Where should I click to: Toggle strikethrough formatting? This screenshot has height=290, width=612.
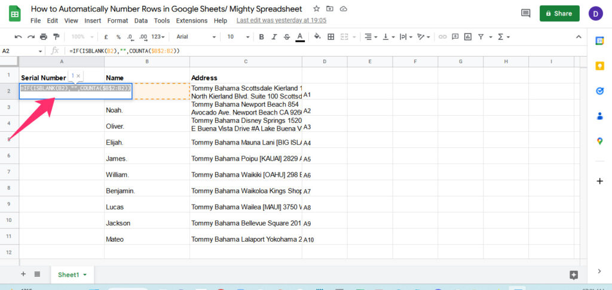point(287,36)
